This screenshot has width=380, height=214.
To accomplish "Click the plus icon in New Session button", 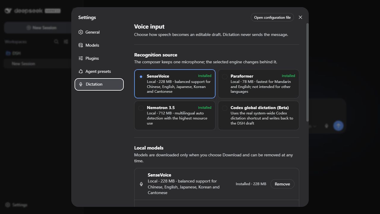I will point(29,28).
